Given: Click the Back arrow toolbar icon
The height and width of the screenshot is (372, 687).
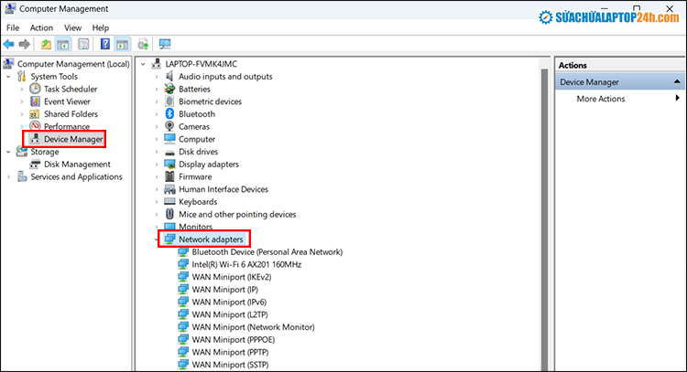Looking at the screenshot, I should (9, 44).
